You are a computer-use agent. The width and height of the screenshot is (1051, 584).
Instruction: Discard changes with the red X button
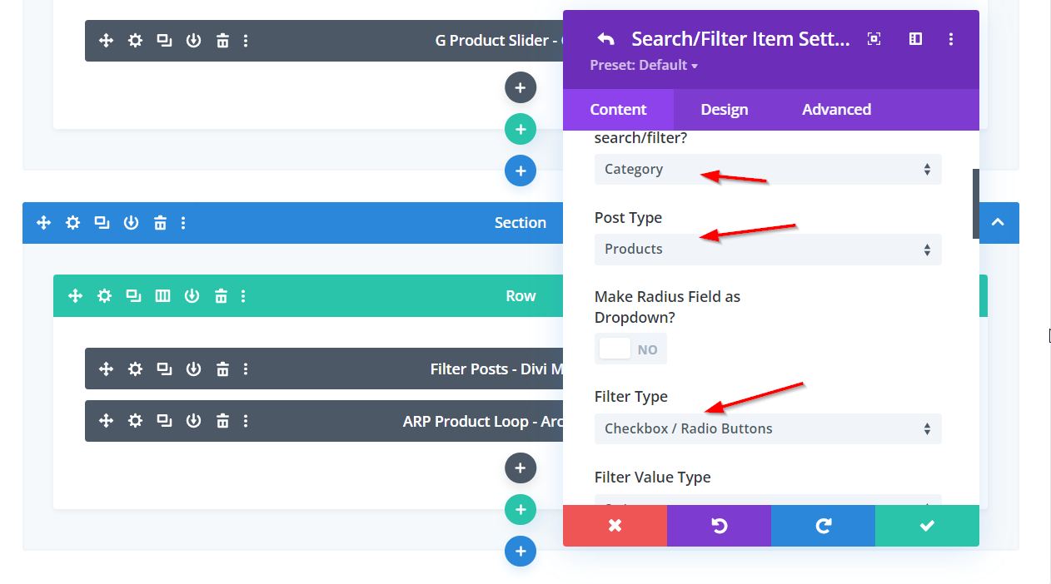[615, 526]
